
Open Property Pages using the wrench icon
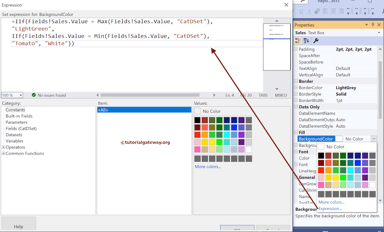(x=316, y=40)
